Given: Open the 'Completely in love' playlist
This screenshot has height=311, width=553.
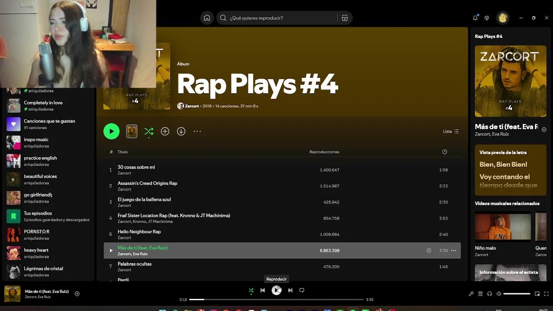Looking at the screenshot, I should pos(48,106).
